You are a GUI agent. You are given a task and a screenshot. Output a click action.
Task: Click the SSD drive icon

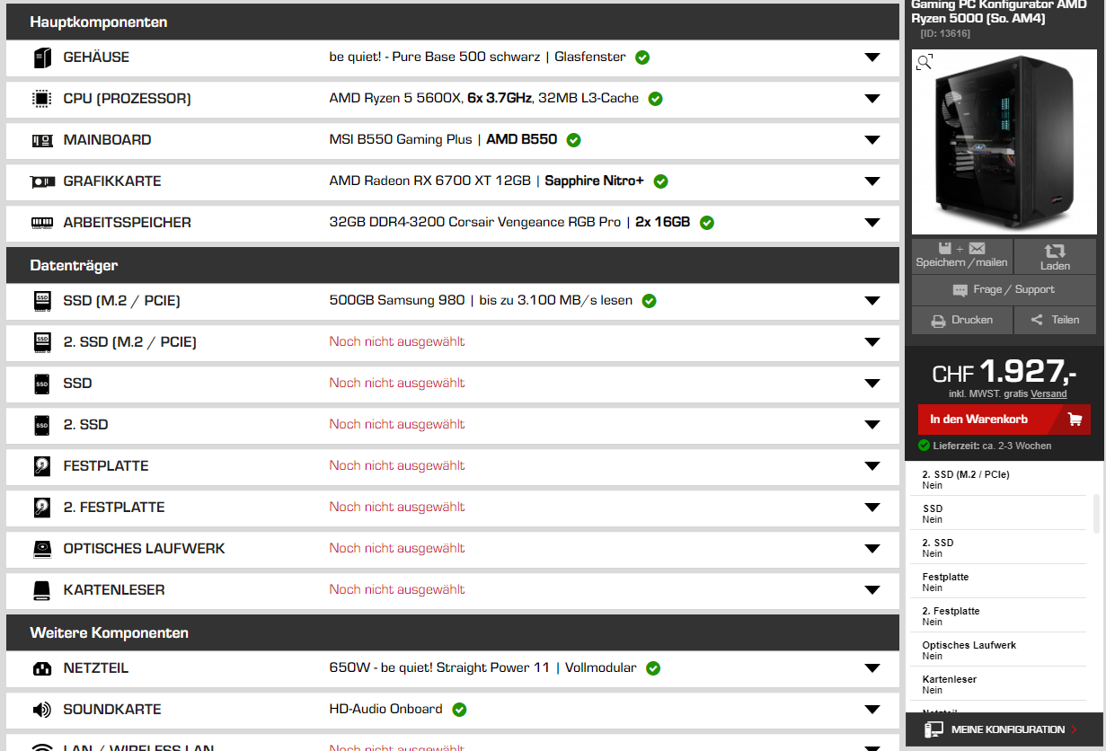coord(42,384)
